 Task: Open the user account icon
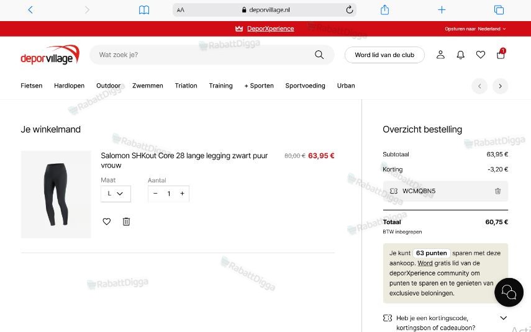tap(440, 55)
